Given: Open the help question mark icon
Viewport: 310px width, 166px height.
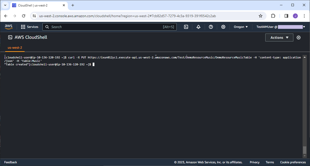Looking at the screenshot, I should point(211,27).
